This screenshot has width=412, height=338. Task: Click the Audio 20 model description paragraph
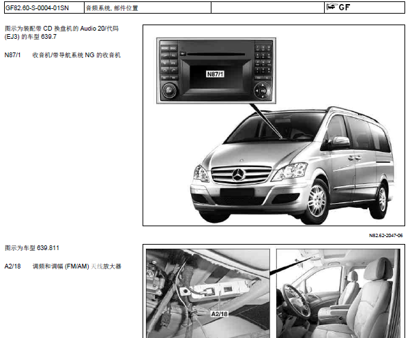[61, 33]
